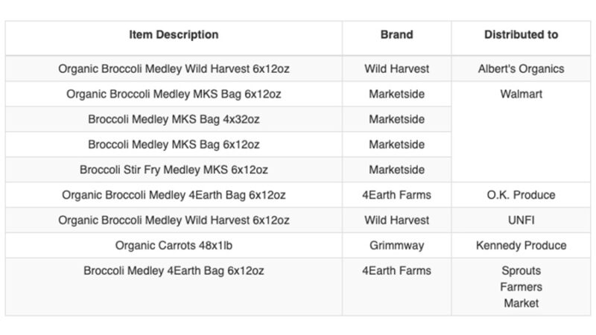The width and height of the screenshot is (596, 335).
Task: Click the Brand column header
Action: coord(396,34)
